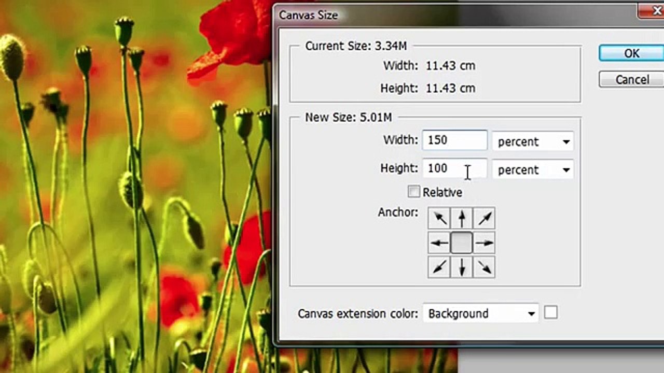Open the Height unit percent dropdown
Viewport: 664px width, 373px height.
(x=533, y=170)
